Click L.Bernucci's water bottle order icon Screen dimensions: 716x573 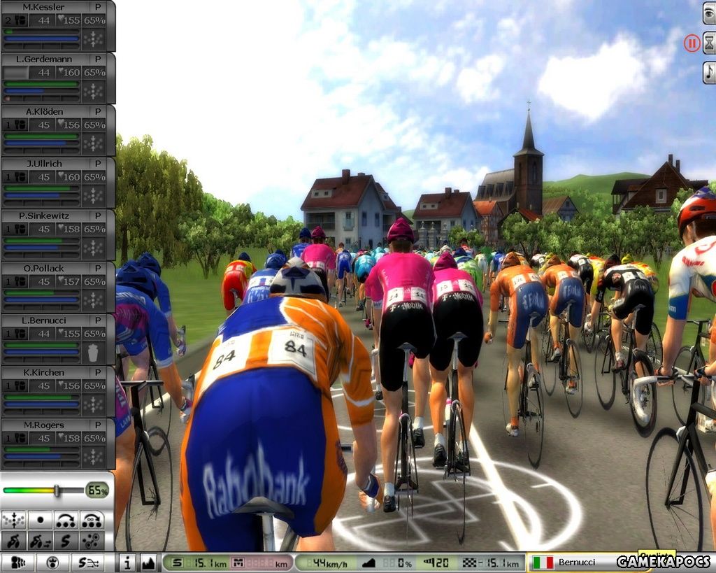[93, 353]
